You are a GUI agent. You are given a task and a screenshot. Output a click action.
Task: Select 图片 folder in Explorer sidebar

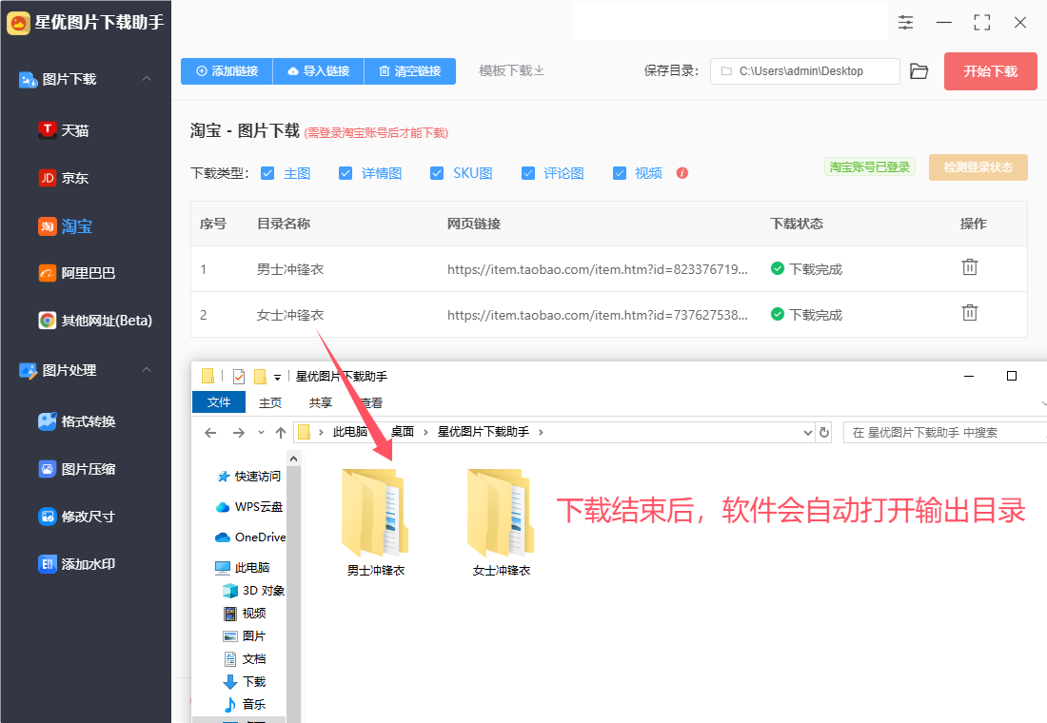click(x=245, y=636)
